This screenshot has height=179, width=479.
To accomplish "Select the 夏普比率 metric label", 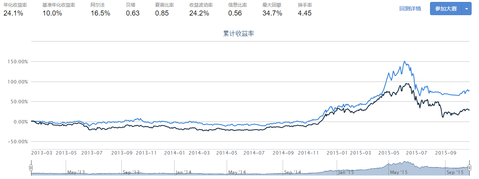I will tap(164, 5).
